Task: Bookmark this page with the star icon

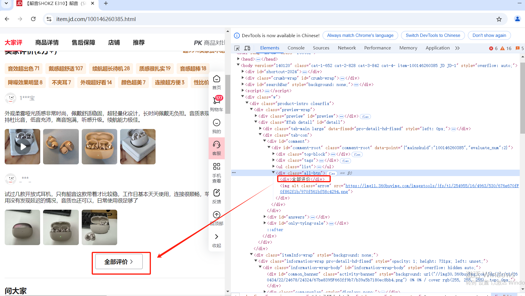Action: click(x=499, y=19)
